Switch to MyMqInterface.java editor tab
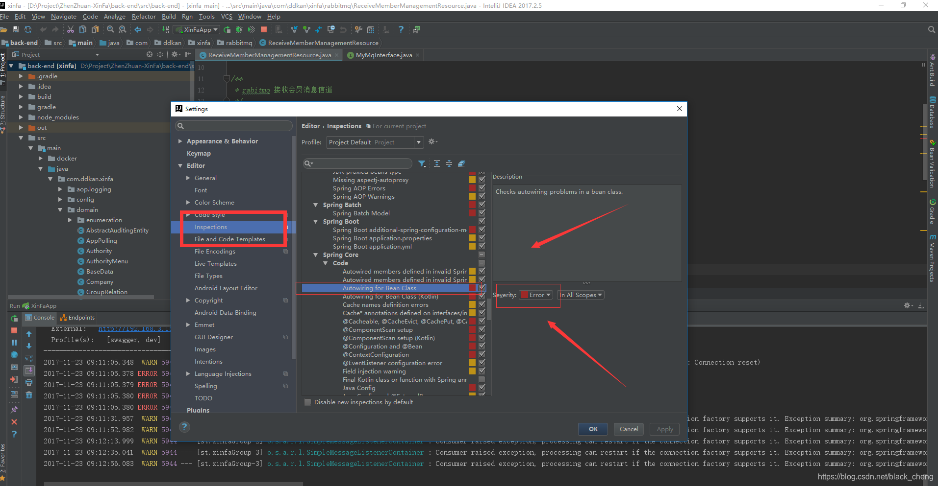This screenshot has width=938, height=486. (x=383, y=55)
